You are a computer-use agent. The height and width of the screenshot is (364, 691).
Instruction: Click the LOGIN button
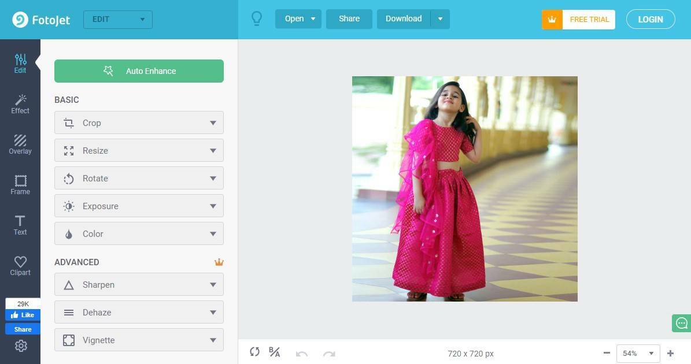(x=651, y=20)
